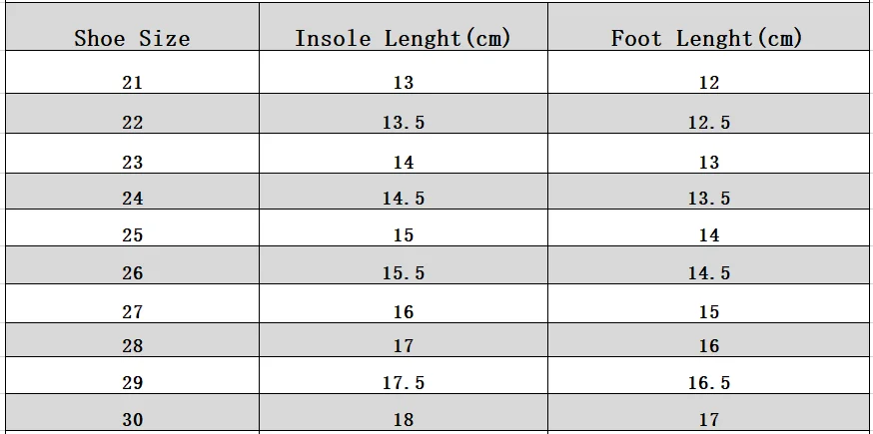
Task: Click shoe size 28 cell
Action: [132, 346]
